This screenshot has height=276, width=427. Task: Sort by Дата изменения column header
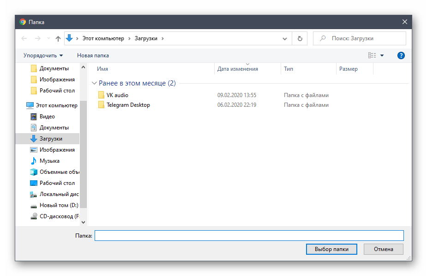(238, 69)
